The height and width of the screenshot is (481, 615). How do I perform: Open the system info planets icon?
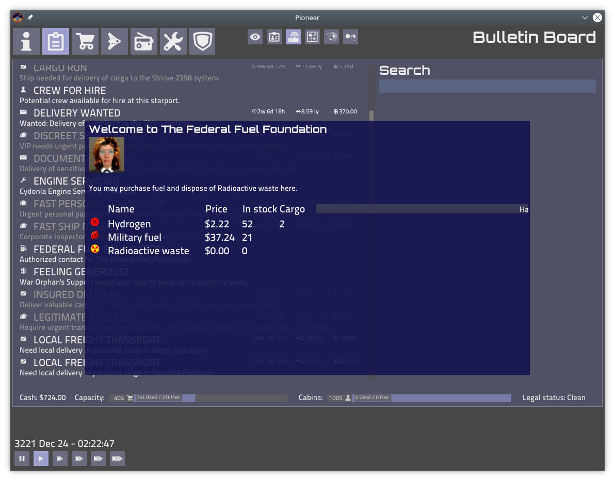tap(351, 37)
